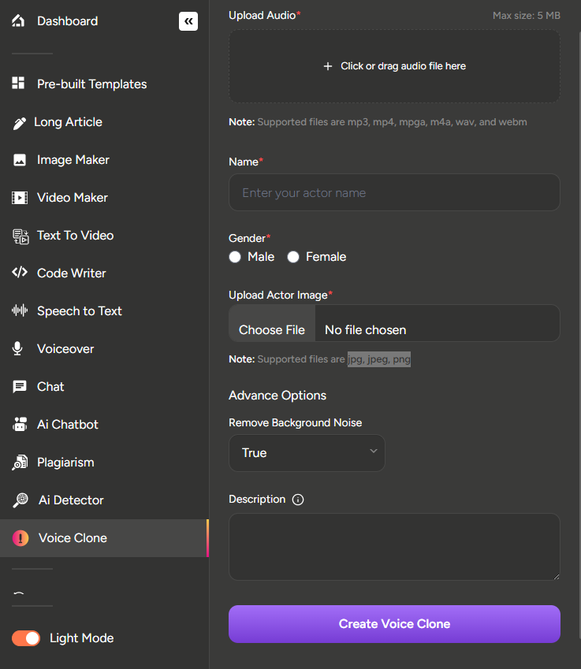Click the audio file upload drop area
581x669 pixels.
point(394,66)
